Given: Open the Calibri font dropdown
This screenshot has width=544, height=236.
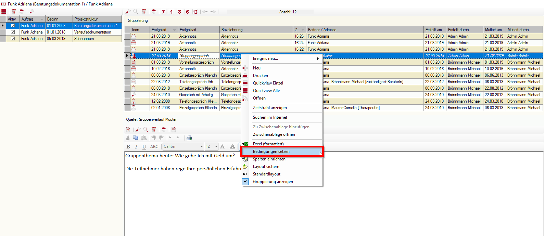Looking at the screenshot, I should 202,146.
